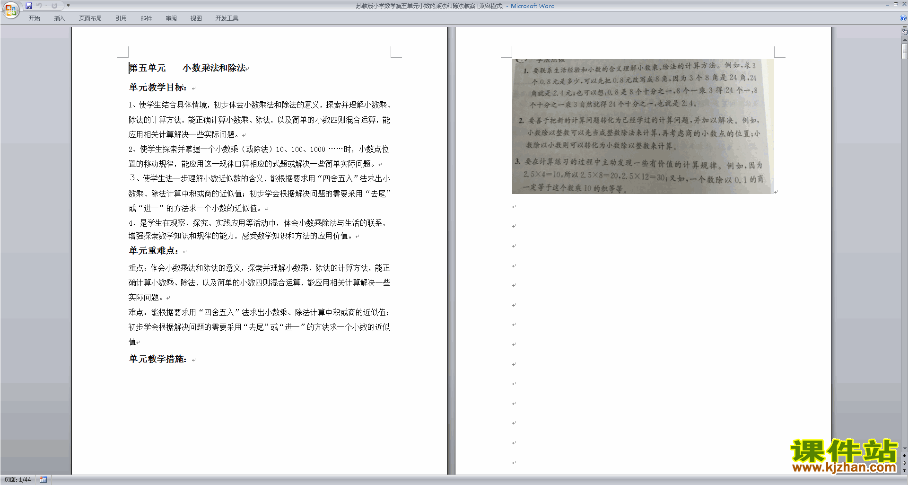The height and width of the screenshot is (485, 908).
Task: Click the paragraph starting with 难点:
Action: [259, 327]
